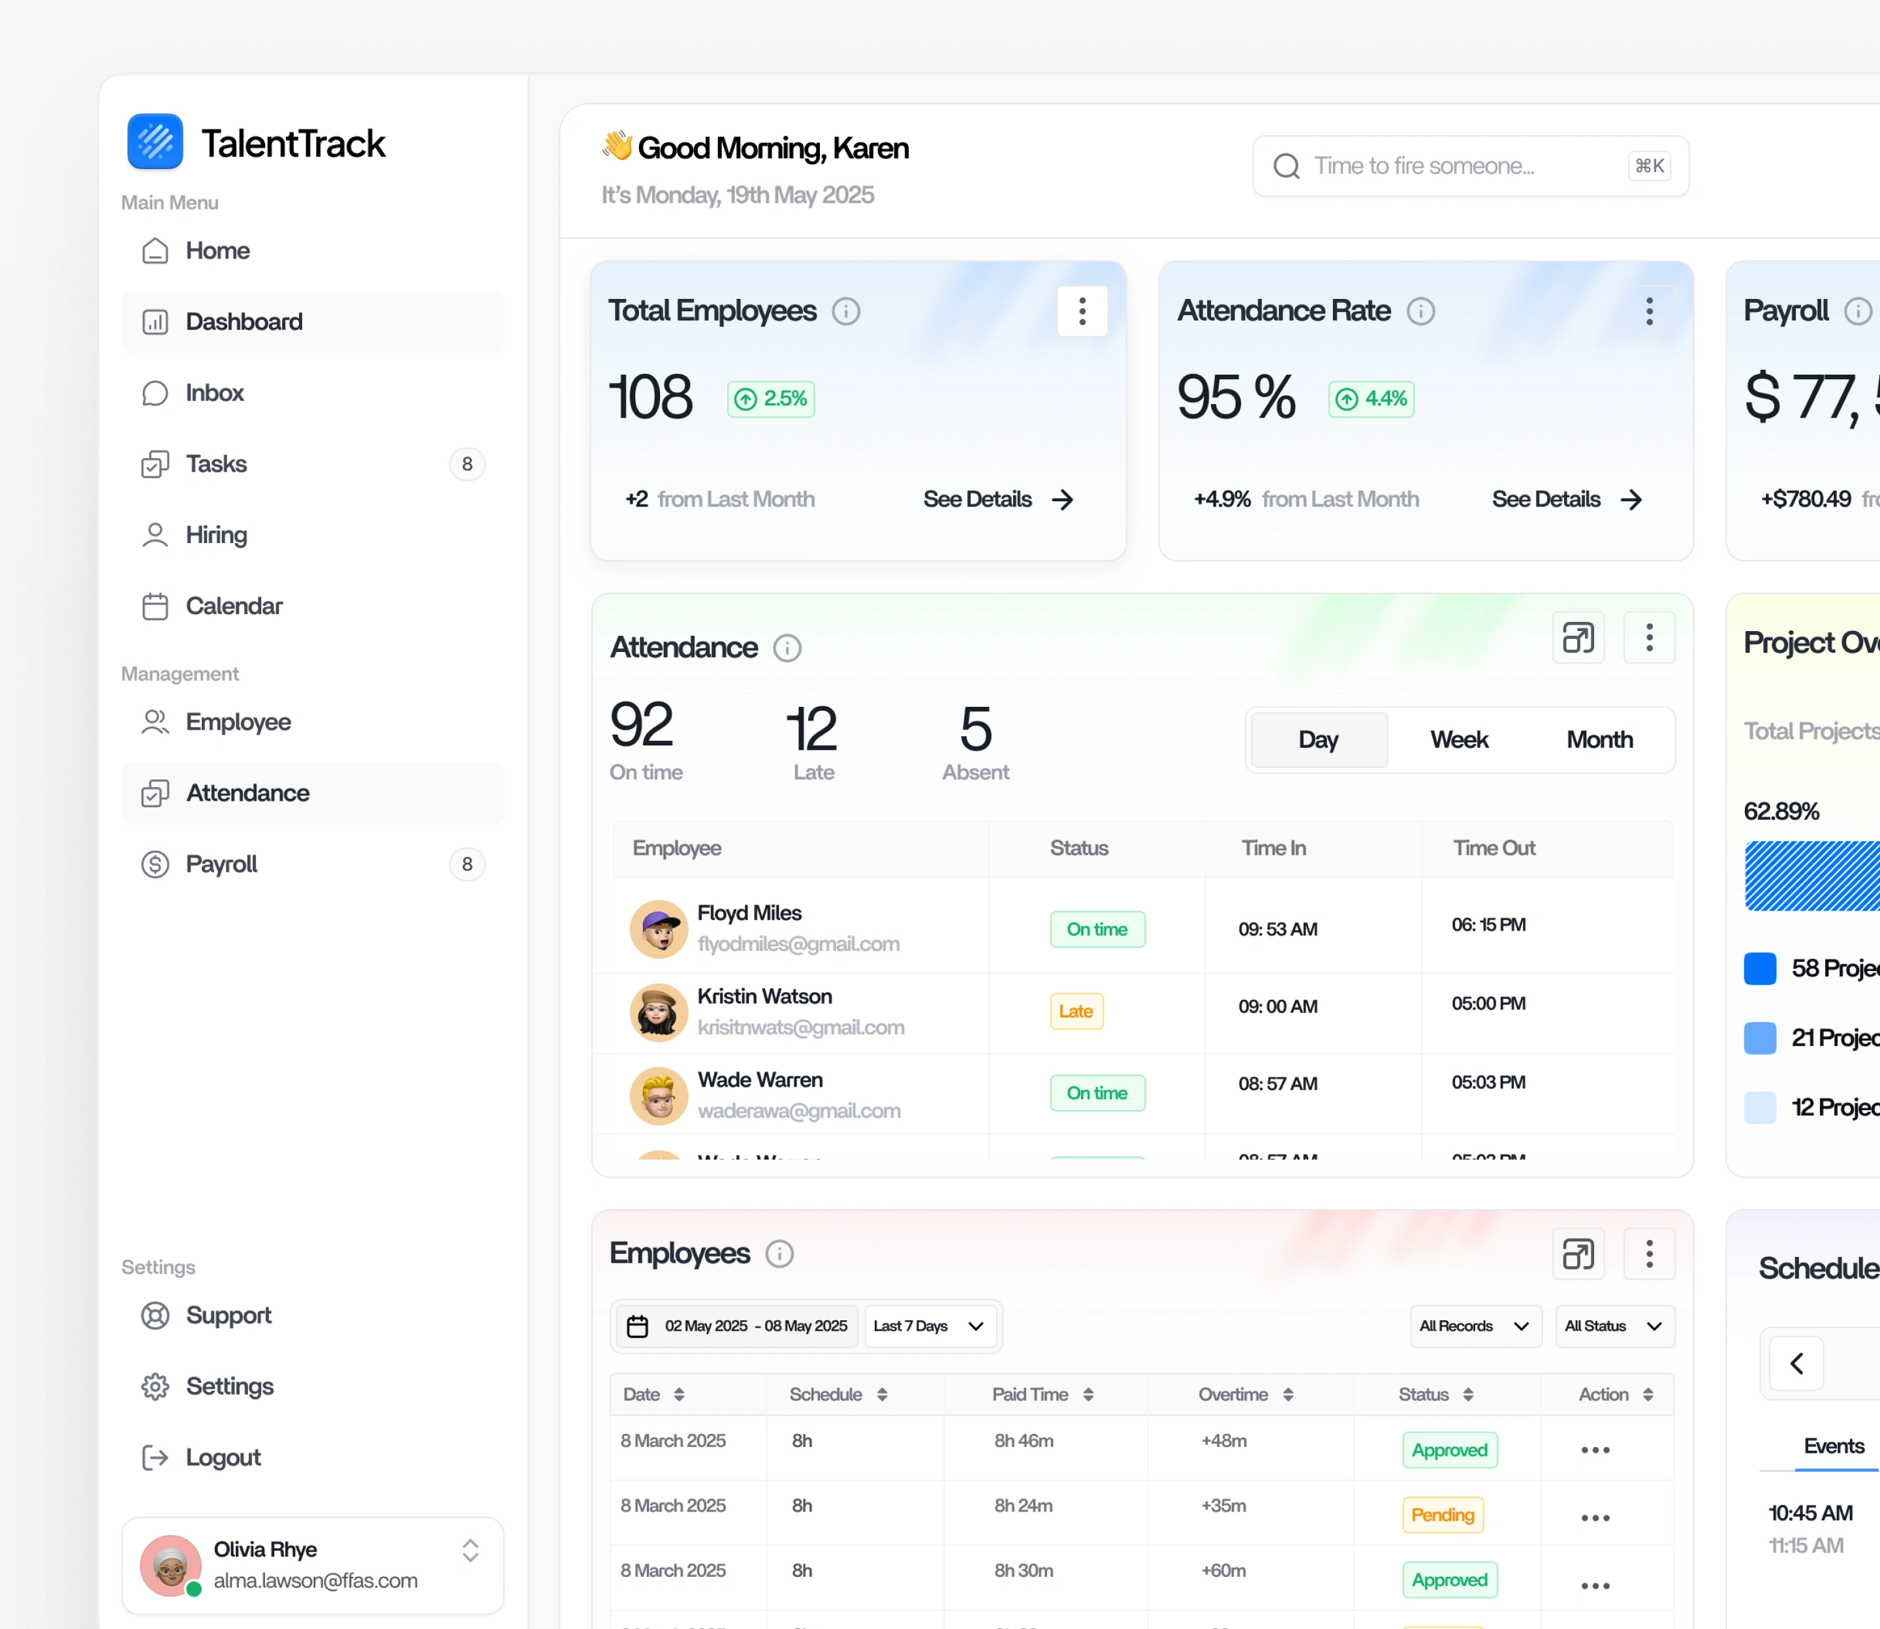The image size is (1880, 1629).
Task: Sort the table by Schedule column
Action: 882,1395
